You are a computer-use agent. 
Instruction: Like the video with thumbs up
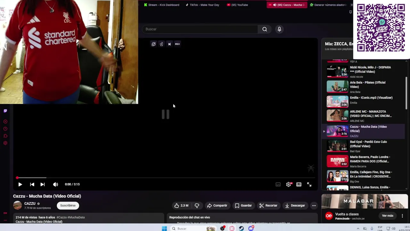(181, 206)
